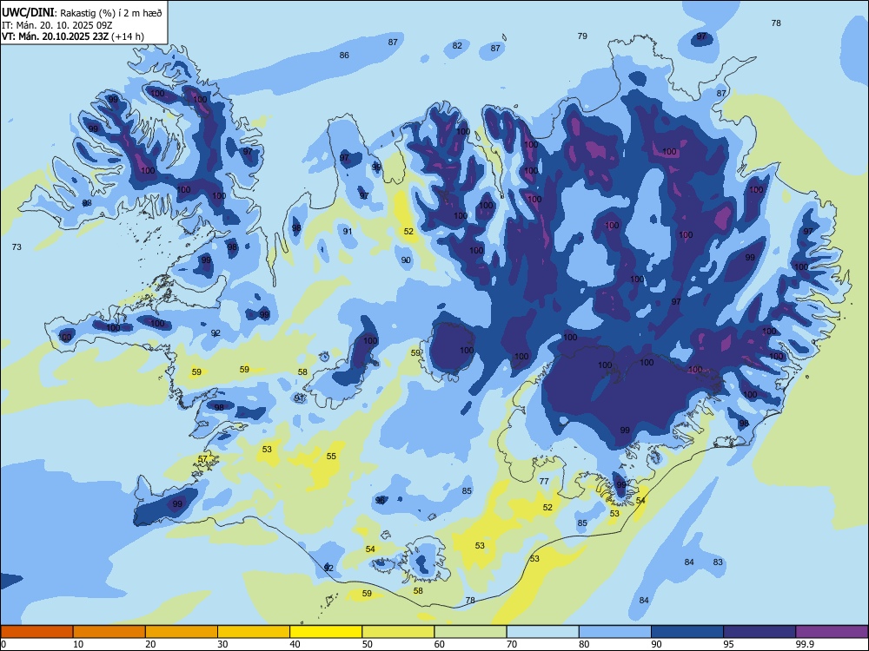The image size is (869, 651).
Task: Click the 50–60 yellow-green legend swatch
Action: 398,632
